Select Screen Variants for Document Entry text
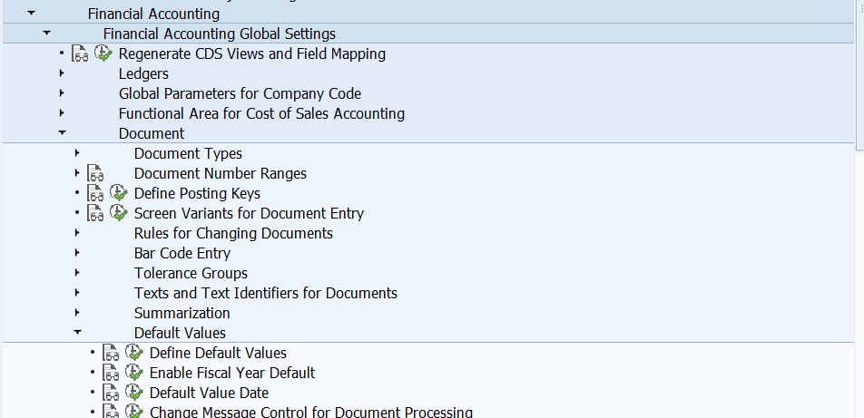Screen dimensions: 864x418 [x=249, y=213]
